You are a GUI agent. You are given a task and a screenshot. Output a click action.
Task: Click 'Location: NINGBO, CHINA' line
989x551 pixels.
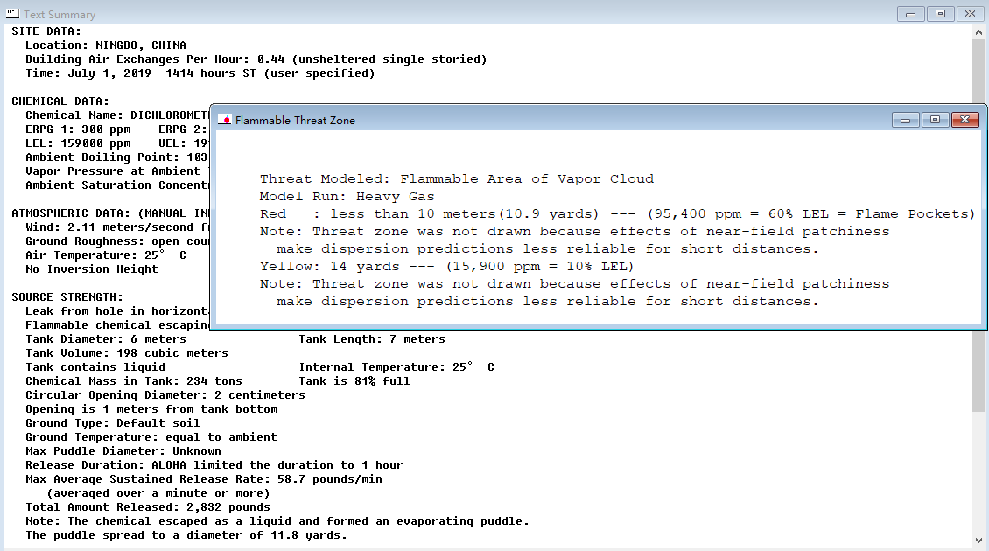(x=105, y=45)
